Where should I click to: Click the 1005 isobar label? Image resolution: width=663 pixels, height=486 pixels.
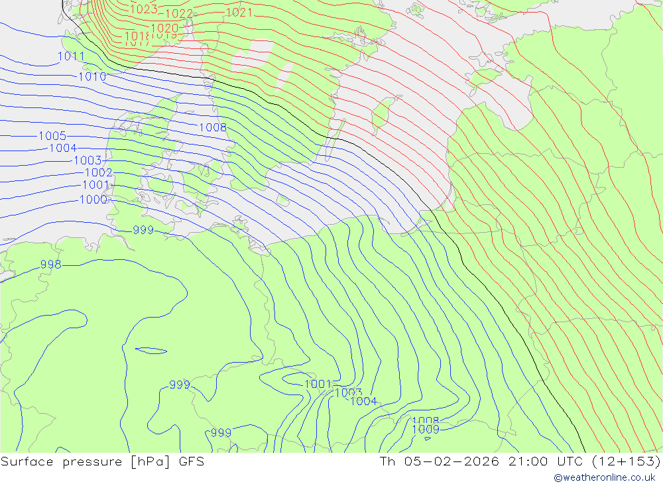coord(52,136)
